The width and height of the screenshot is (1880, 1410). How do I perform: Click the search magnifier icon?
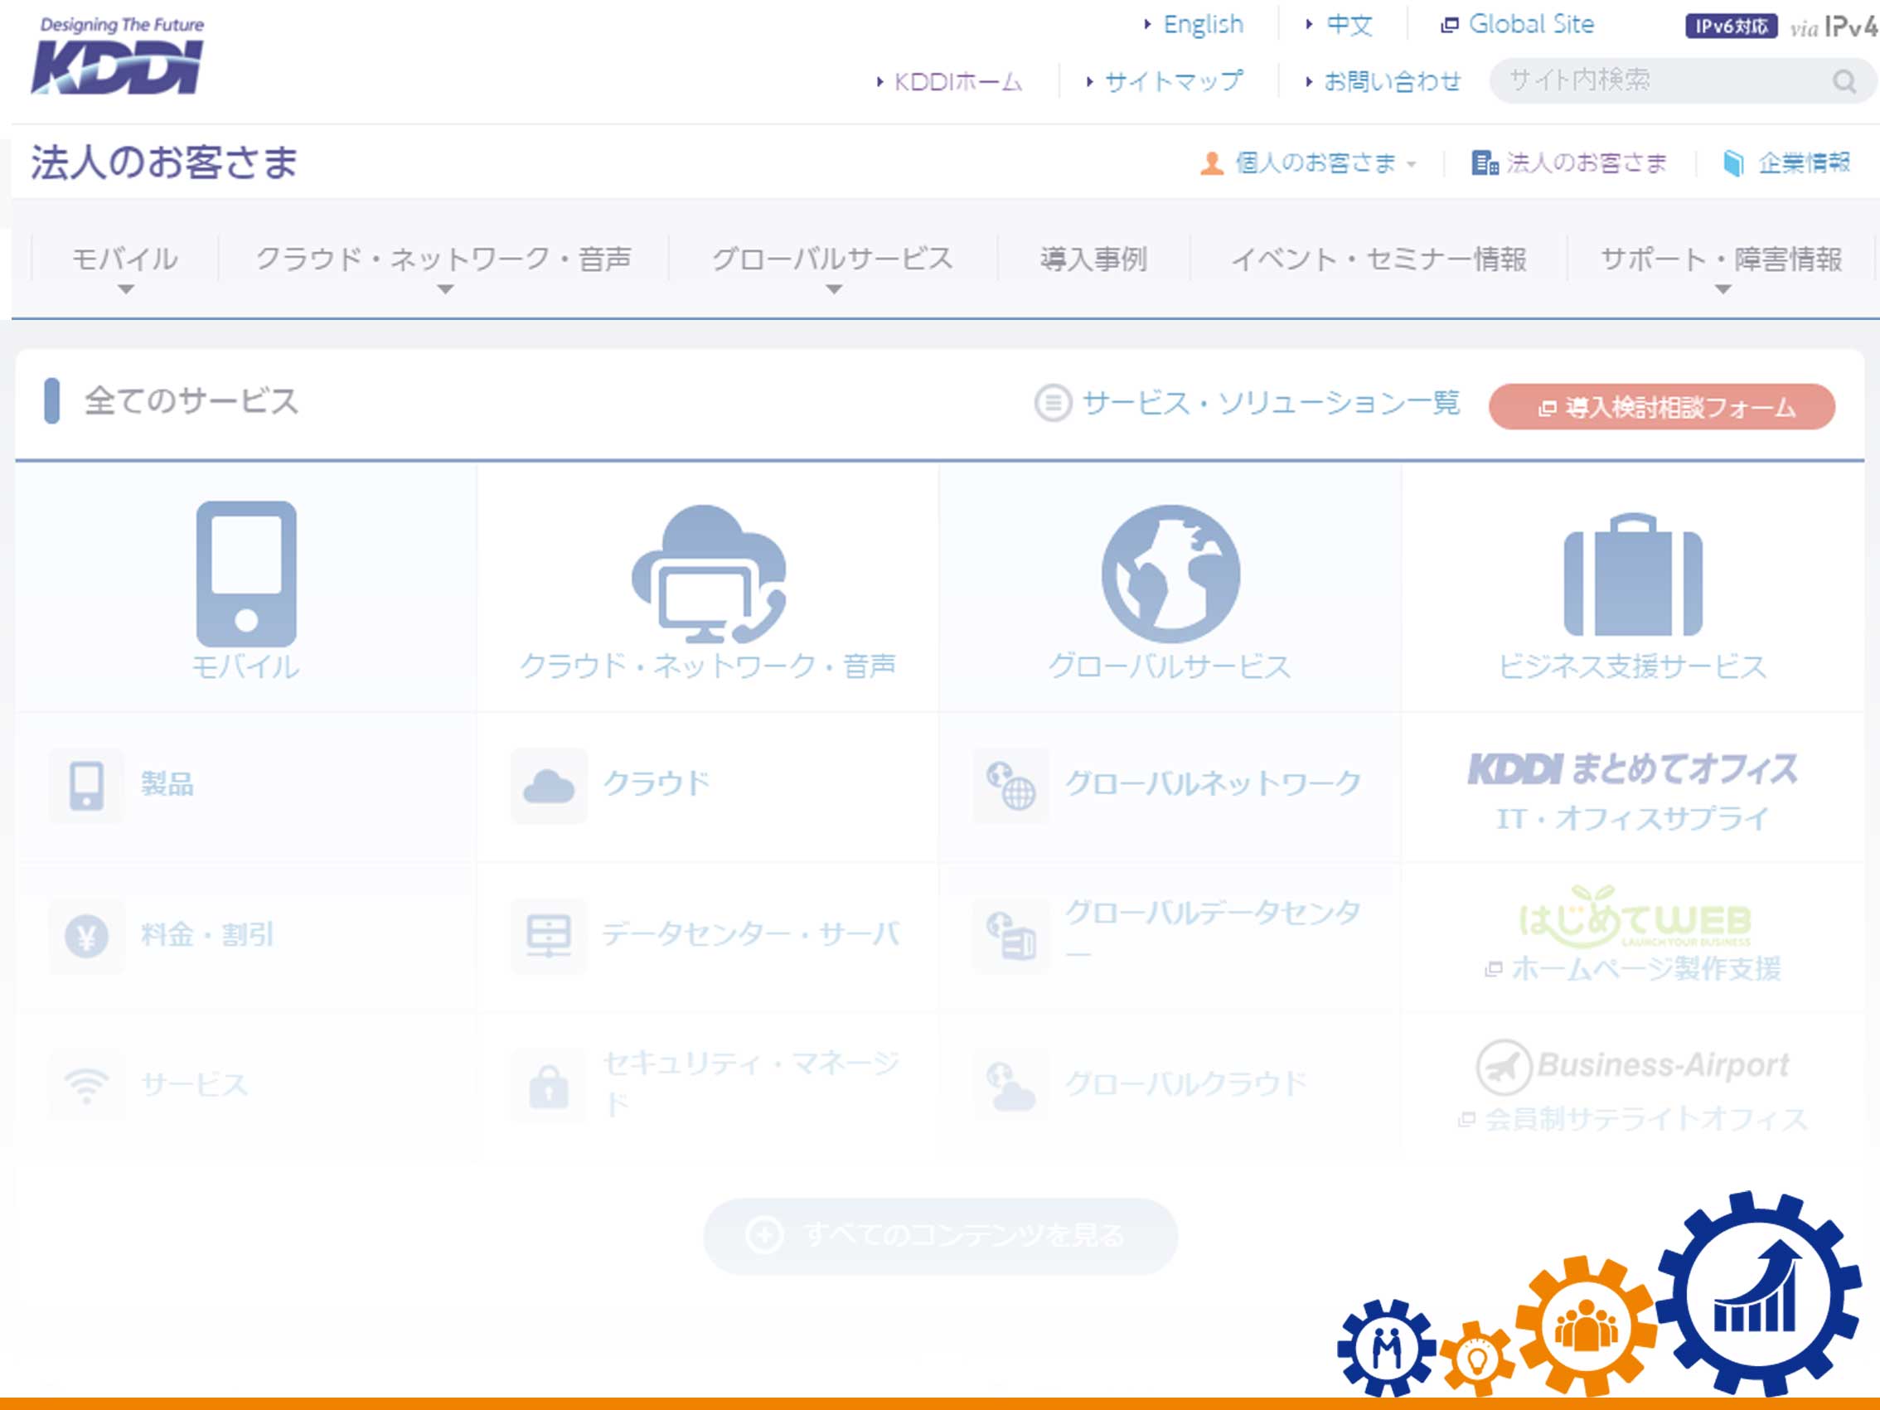click(x=1844, y=81)
